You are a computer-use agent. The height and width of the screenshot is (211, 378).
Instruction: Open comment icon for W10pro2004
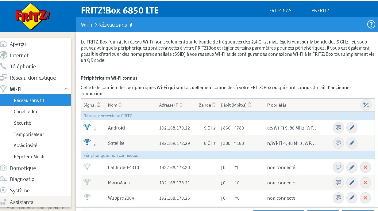pos(338,198)
